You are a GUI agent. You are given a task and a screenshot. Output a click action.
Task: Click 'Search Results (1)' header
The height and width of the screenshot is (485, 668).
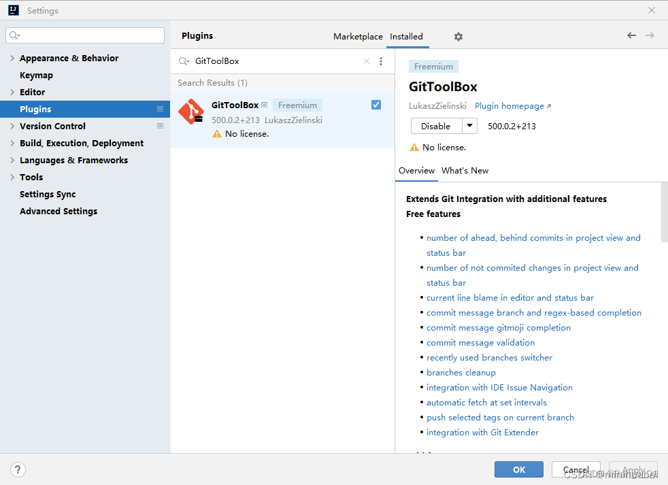click(x=213, y=83)
